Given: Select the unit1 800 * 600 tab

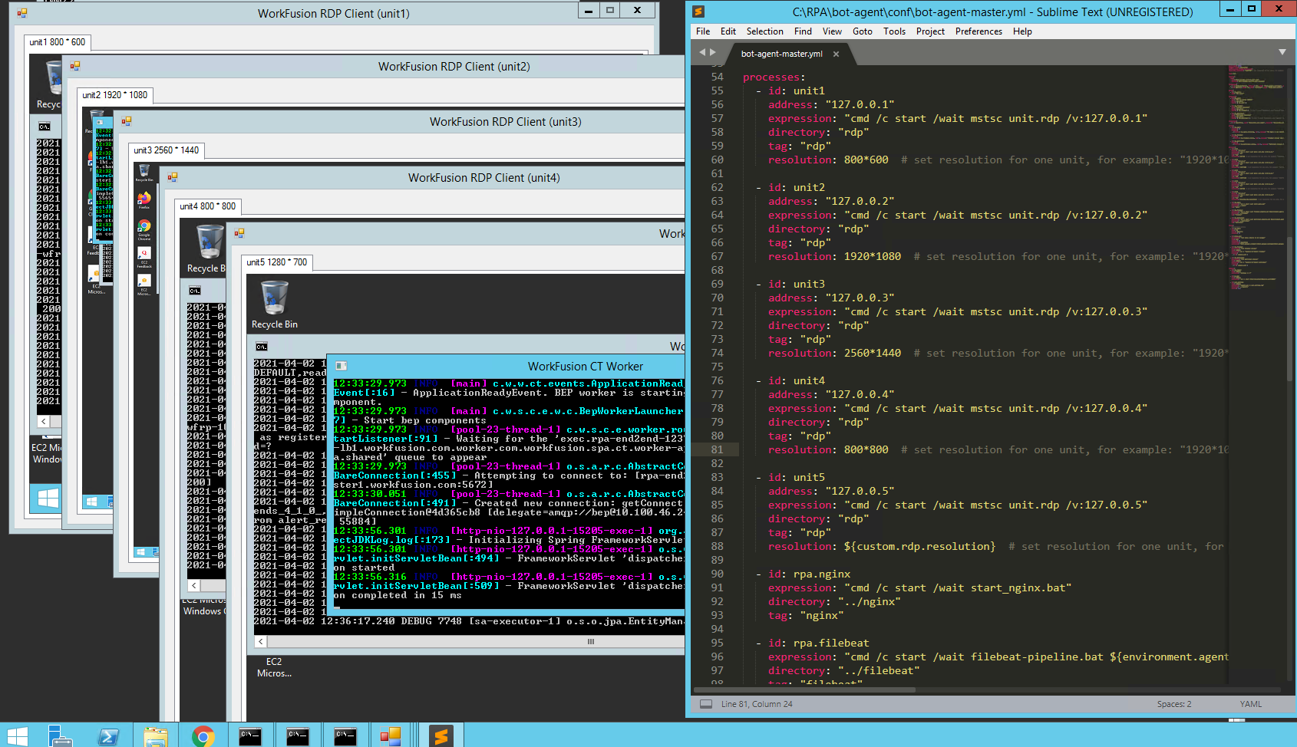Looking at the screenshot, I should pos(58,42).
